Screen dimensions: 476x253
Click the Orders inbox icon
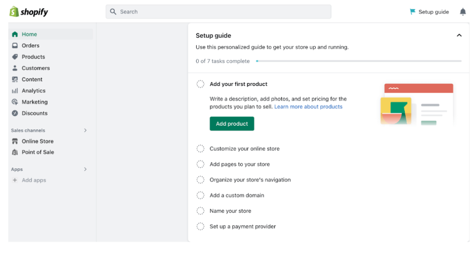15,45
